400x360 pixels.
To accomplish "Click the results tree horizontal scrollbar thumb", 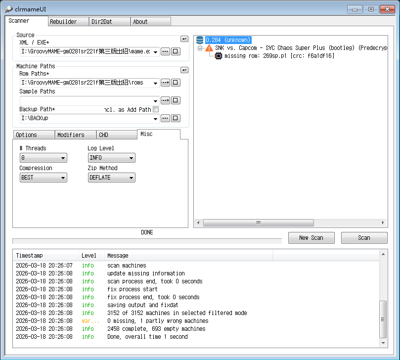I will pos(258,223).
